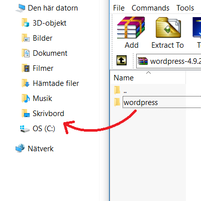
Task: Select Filmer in the navigation tree
Action: pos(43,68)
